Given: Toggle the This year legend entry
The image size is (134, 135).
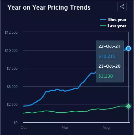Looking at the screenshot, I should (x=113, y=20).
